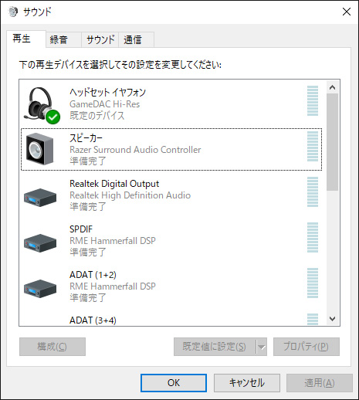Select the GameDAC Hi-Res headset icon

(x=41, y=105)
